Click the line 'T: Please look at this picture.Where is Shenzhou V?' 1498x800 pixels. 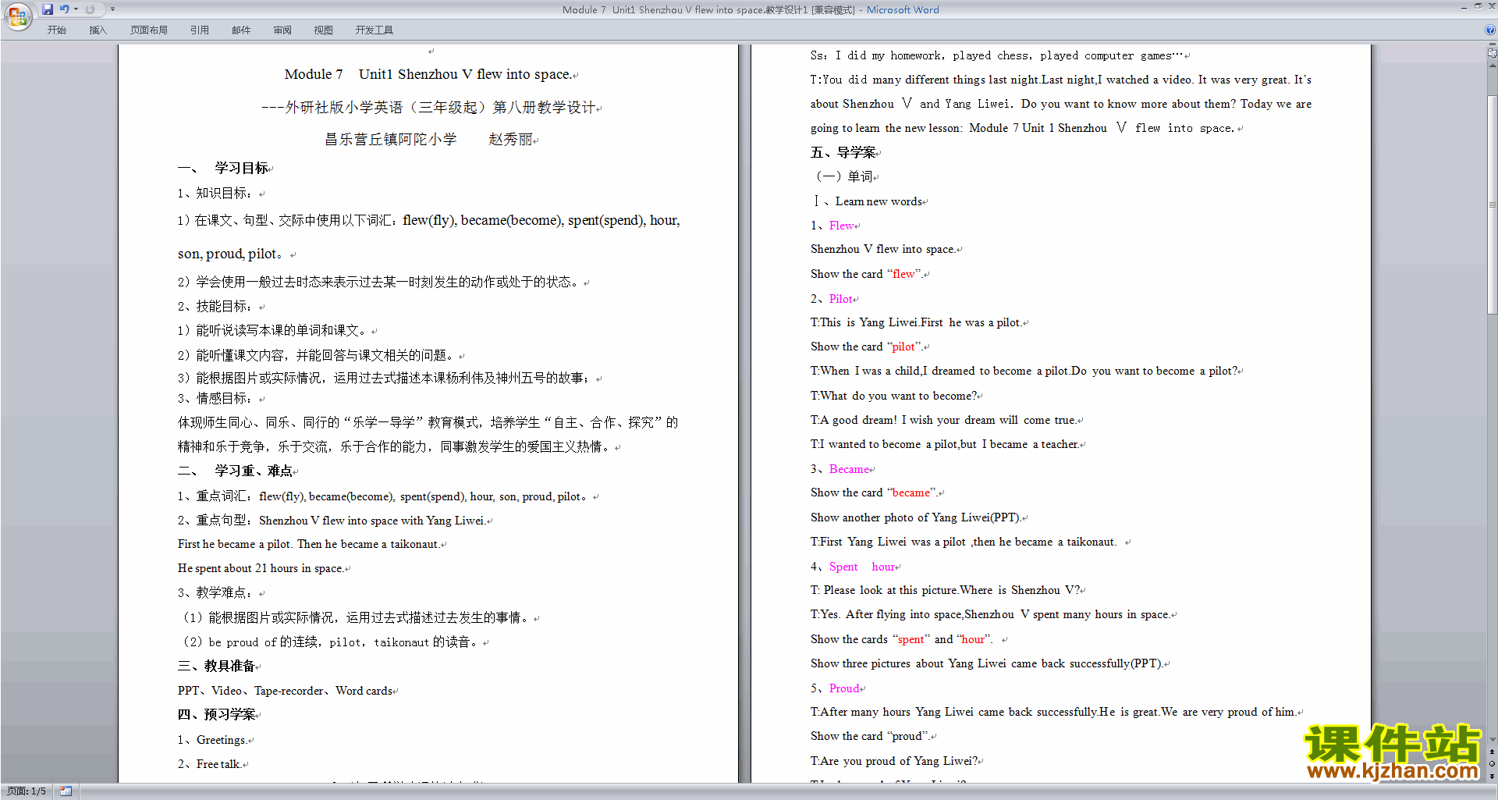coord(946,590)
